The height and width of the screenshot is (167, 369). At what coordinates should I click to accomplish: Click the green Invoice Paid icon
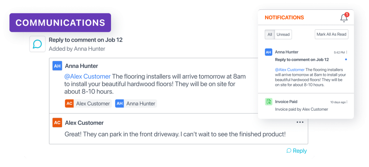268,102
